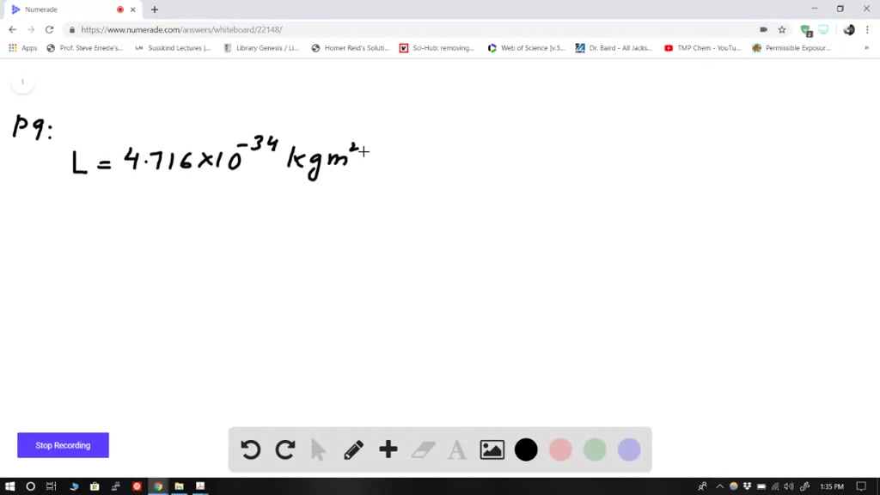The width and height of the screenshot is (880, 495).
Task: Open the 1:35 PM clock calendar
Action: pos(832,486)
